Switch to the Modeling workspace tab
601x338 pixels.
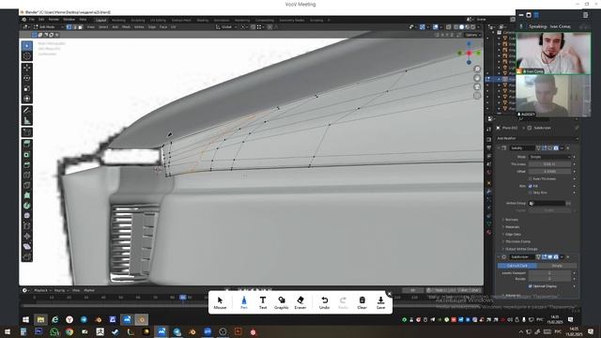point(118,20)
